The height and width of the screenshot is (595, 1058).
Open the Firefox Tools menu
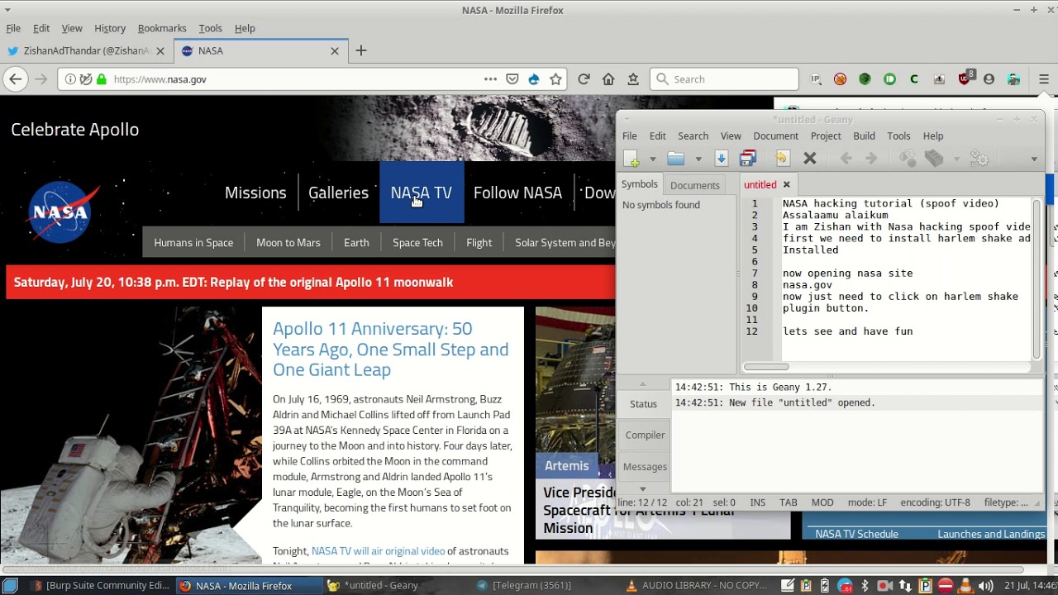click(x=210, y=28)
